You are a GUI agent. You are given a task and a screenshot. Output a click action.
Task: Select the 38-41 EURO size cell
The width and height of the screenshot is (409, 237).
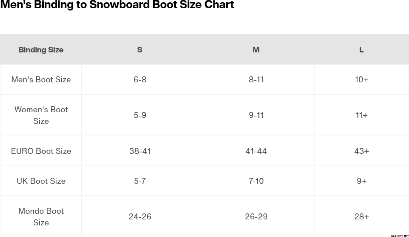pyautogui.click(x=140, y=151)
